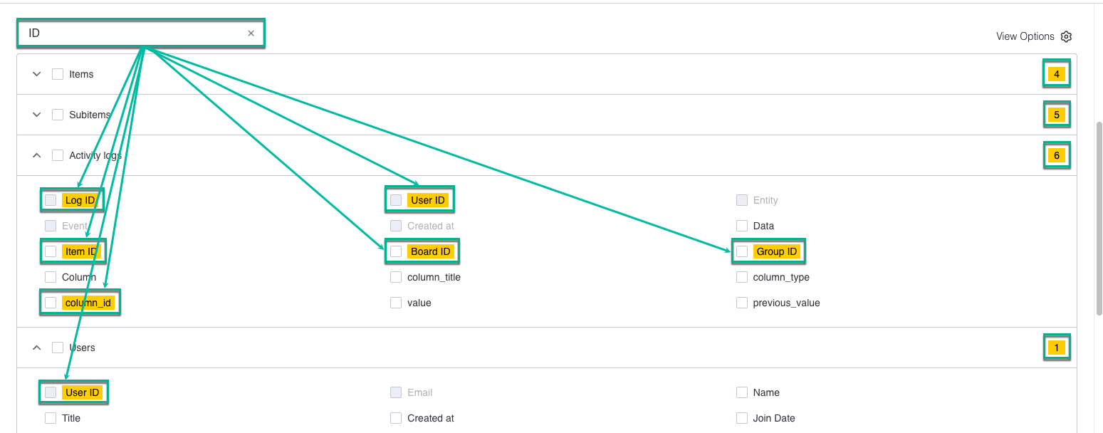The height and width of the screenshot is (433, 1103).
Task: Check the column_id field
Action: coord(50,303)
